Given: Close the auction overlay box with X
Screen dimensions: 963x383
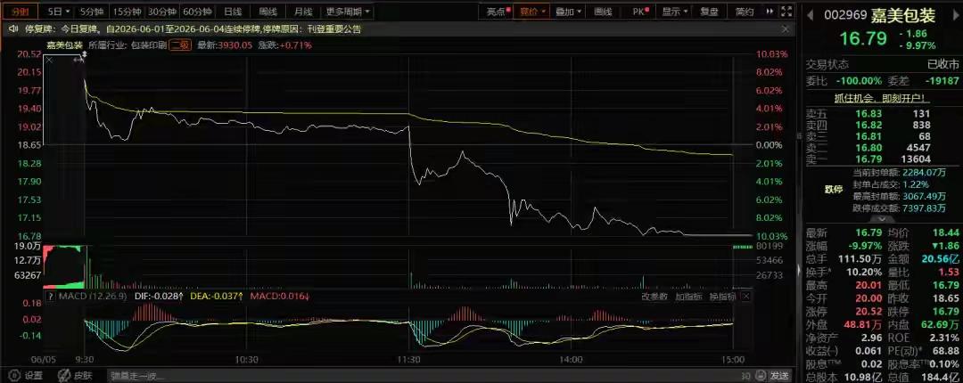Looking at the screenshot, I should (x=49, y=60).
